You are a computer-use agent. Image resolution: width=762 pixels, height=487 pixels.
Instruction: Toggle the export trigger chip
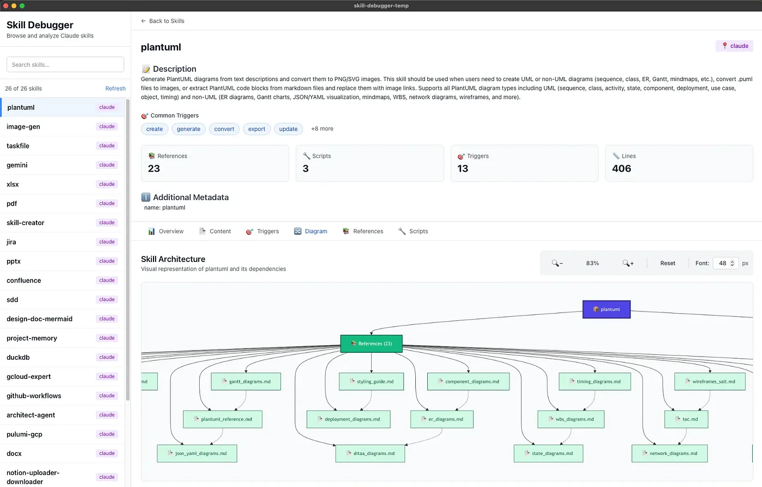click(256, 129)
